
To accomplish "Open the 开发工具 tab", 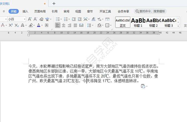I will [105, 11].
